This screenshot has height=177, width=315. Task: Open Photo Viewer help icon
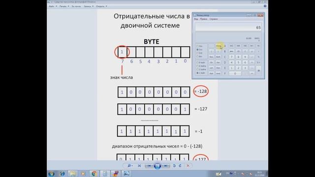pos(265,6)
